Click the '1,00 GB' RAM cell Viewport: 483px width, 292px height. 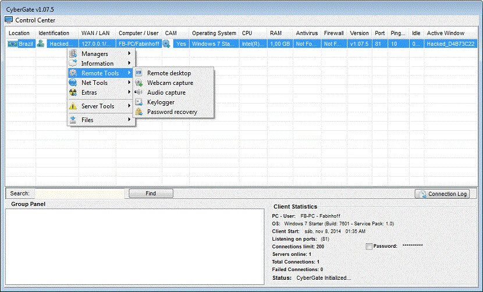coord(280,44)
